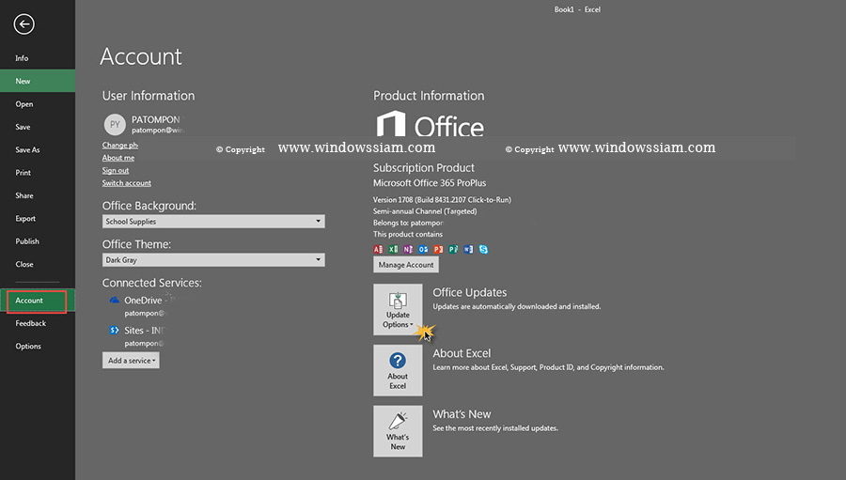Click the Skype app icon
The width and height of the screenshot is (846, 480).
point(483,249)
